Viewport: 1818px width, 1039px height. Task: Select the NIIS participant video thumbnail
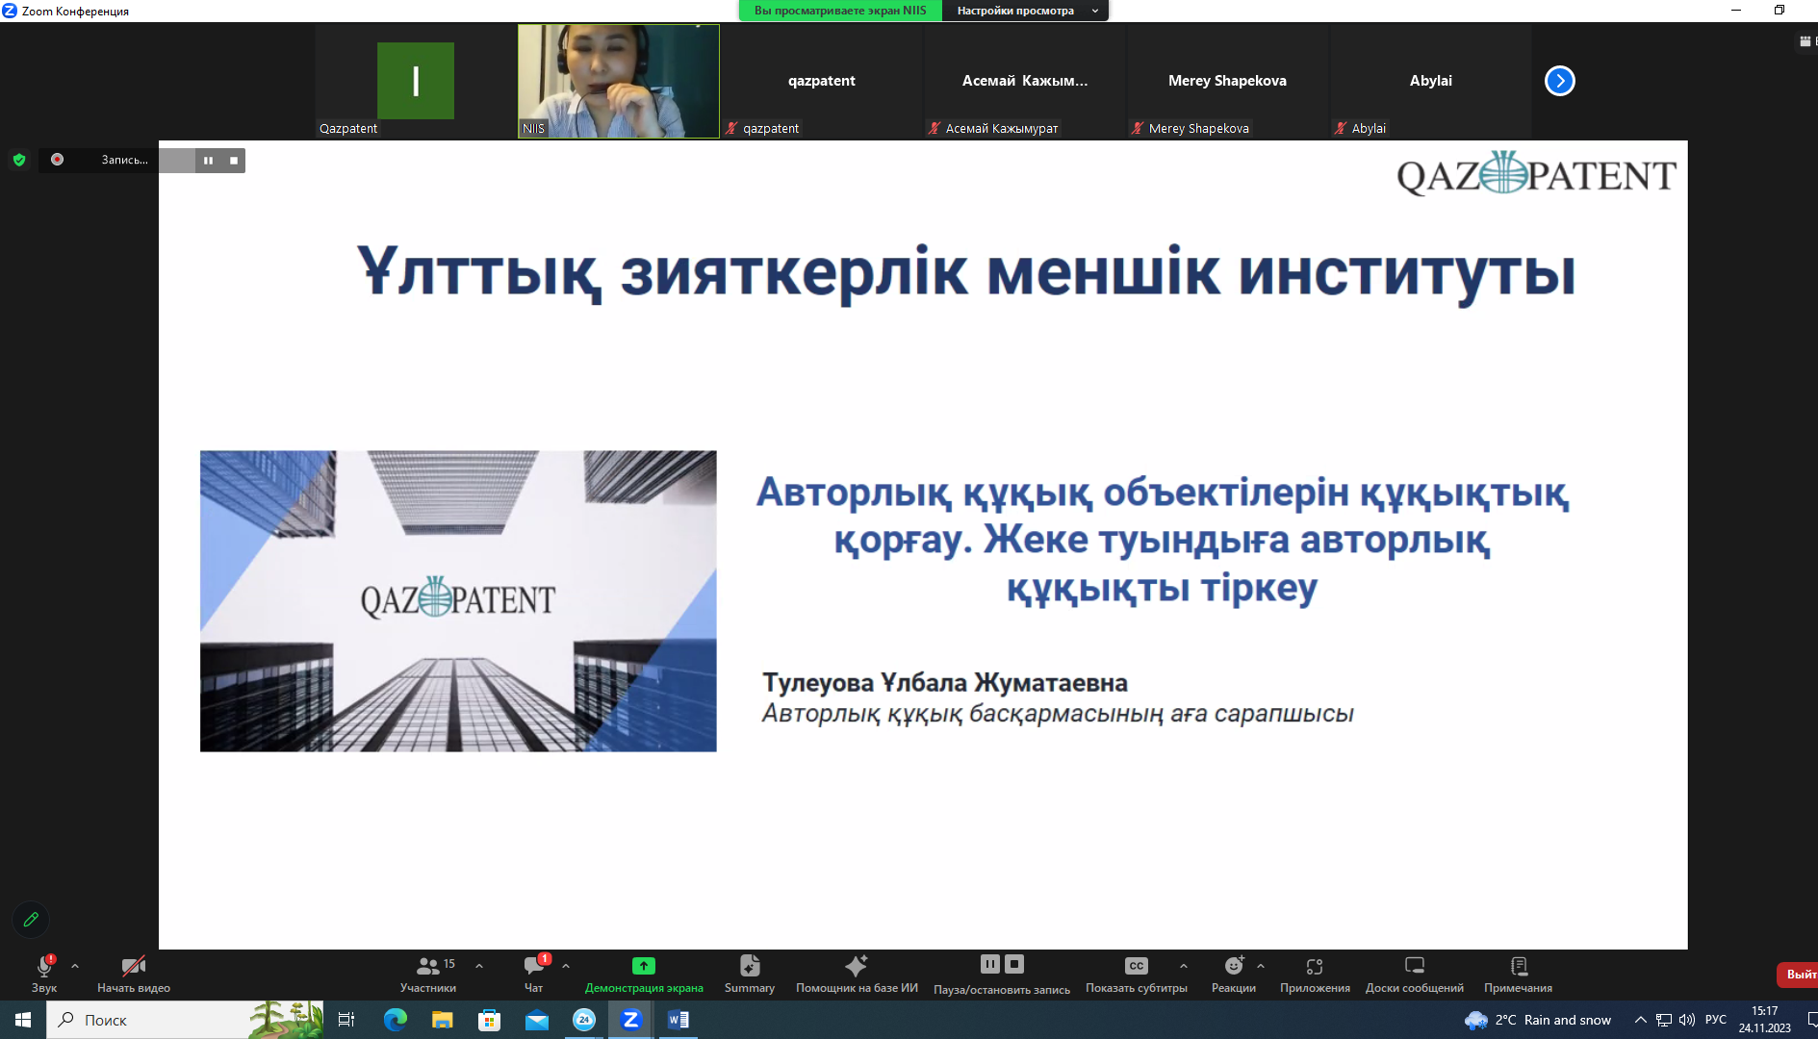coord(618,81)
